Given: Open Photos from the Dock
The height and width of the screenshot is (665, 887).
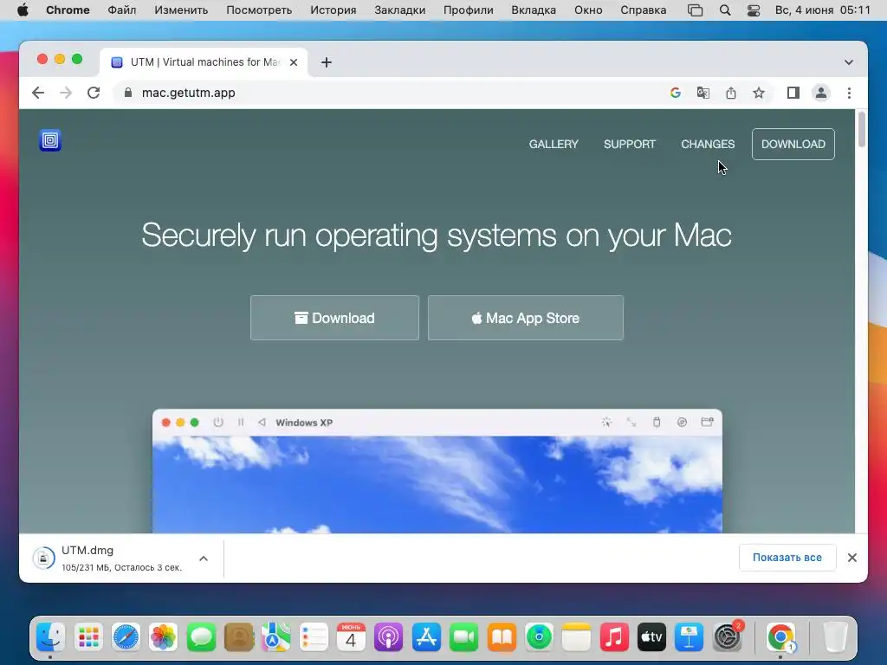Looking at the screenshot, I should tap(164, 637).
